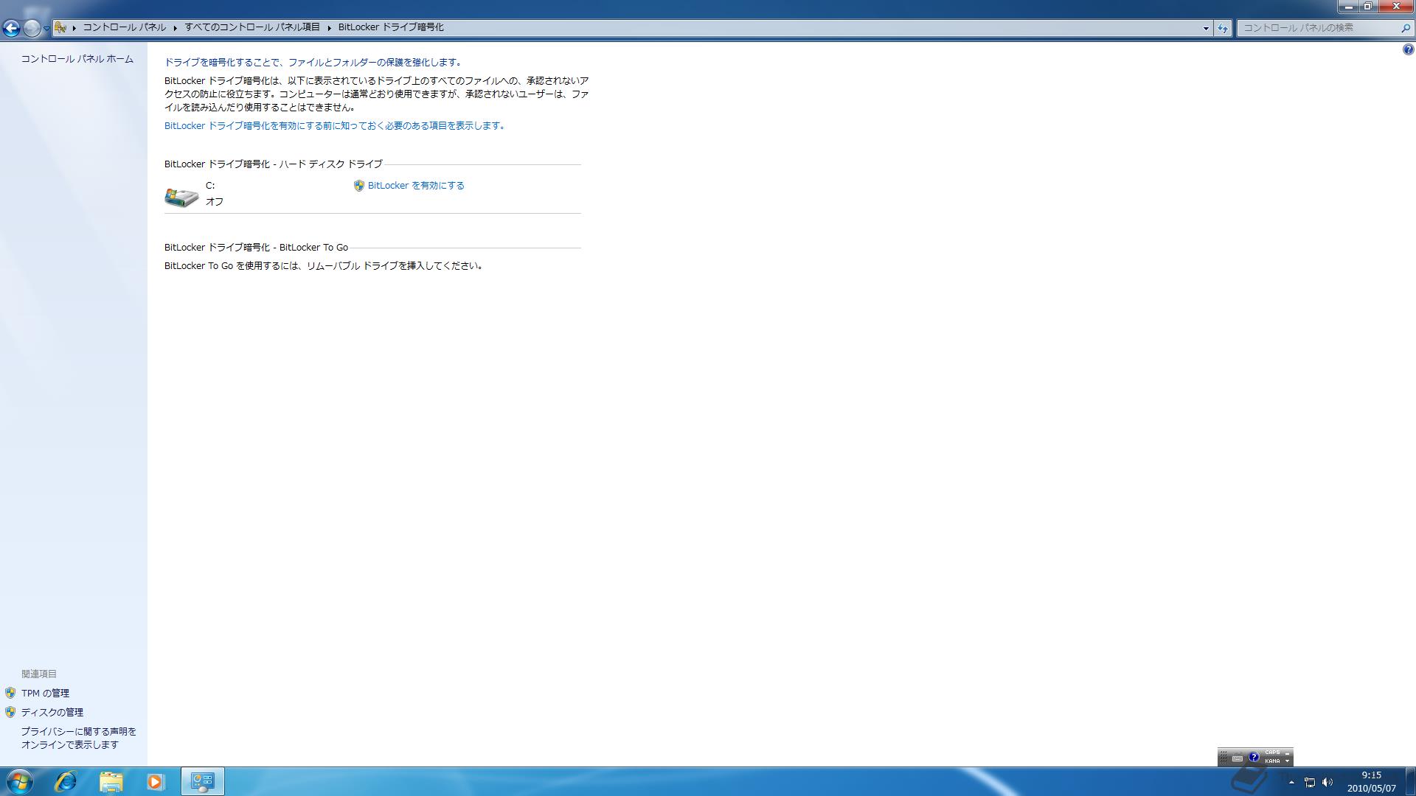Open ディスクの管理
The height and width of the screenshot is (796, 1416).
(52, 712)
